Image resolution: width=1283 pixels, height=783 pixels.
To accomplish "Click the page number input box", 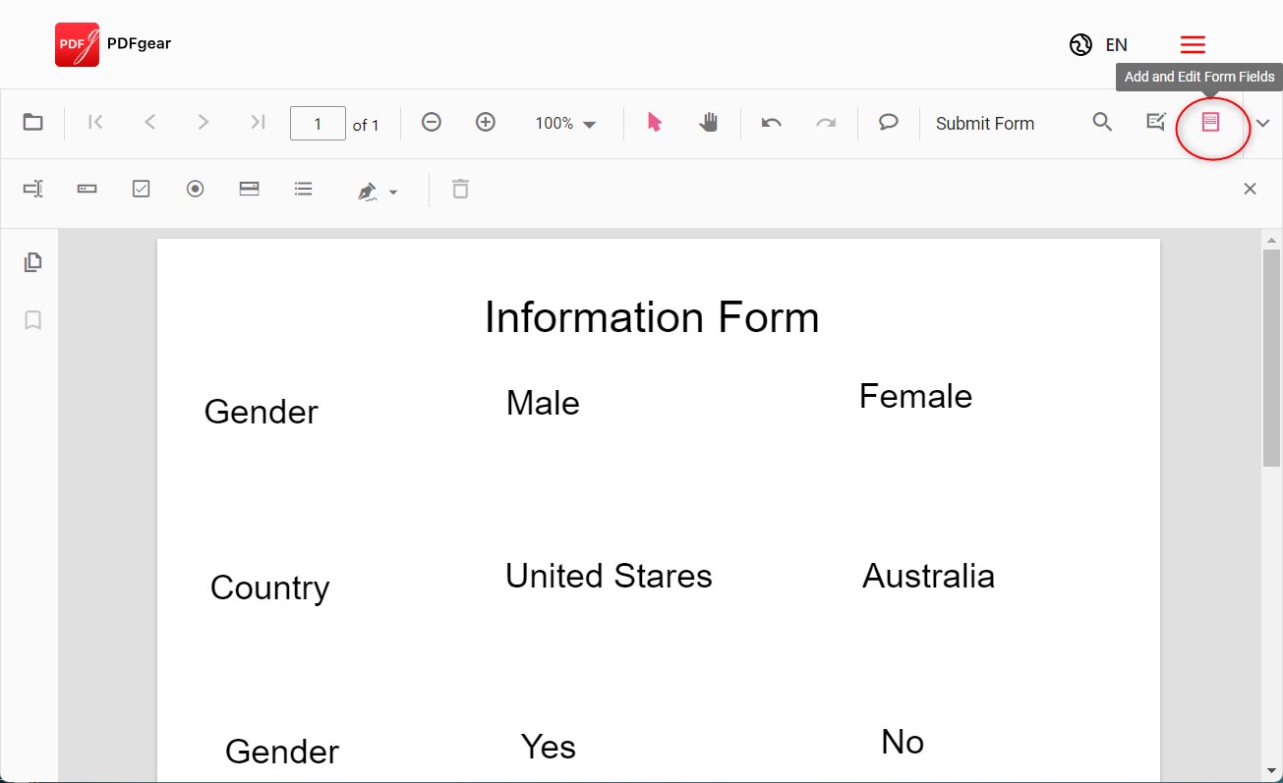I will tap(318, 124).
